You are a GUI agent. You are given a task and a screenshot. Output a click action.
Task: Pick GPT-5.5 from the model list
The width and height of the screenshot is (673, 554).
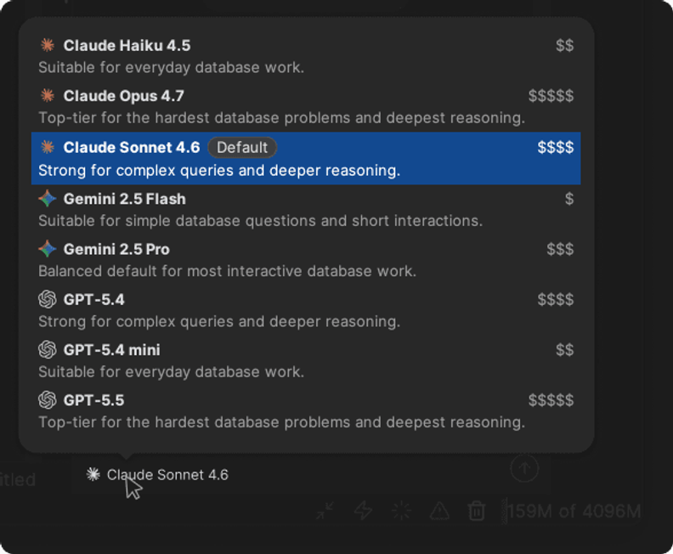click(306, 410)
